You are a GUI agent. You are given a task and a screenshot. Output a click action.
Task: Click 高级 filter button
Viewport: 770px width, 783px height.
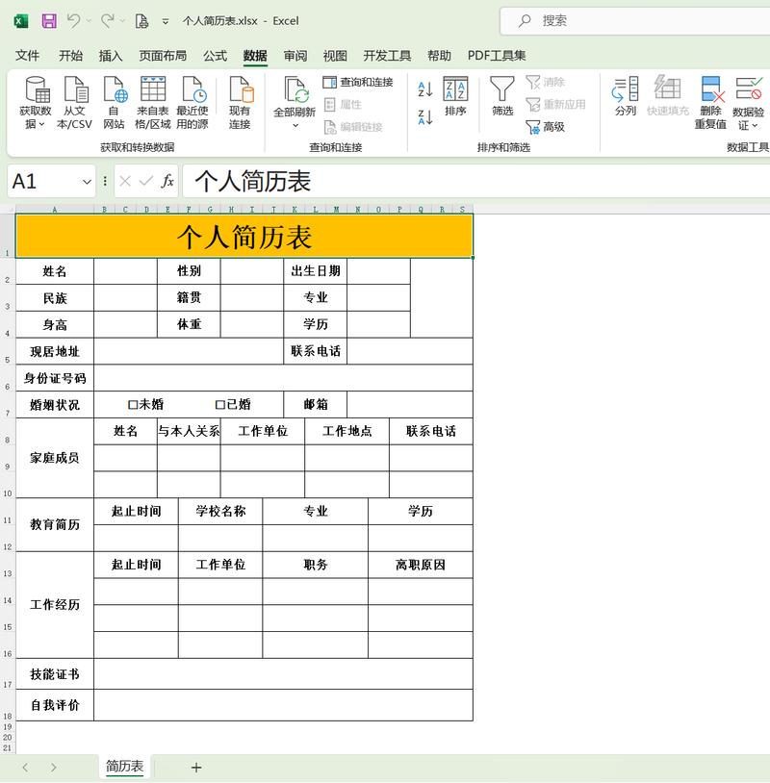545,127
